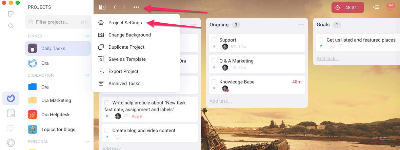Collapse the CODEMOTION section chevron
The height and width of the screenshot is (150, 400).
tap(87, 75)
